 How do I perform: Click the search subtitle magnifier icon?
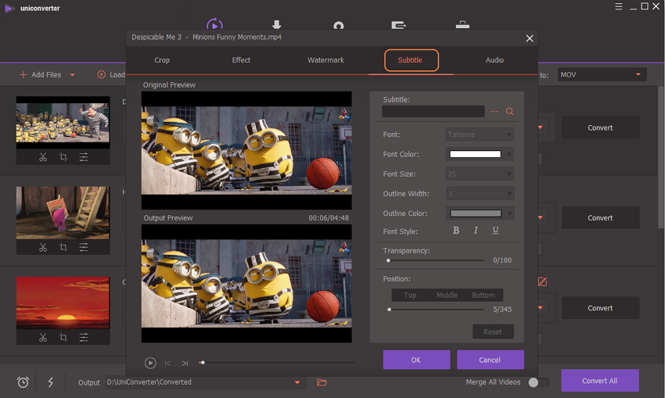coord(509,112)
